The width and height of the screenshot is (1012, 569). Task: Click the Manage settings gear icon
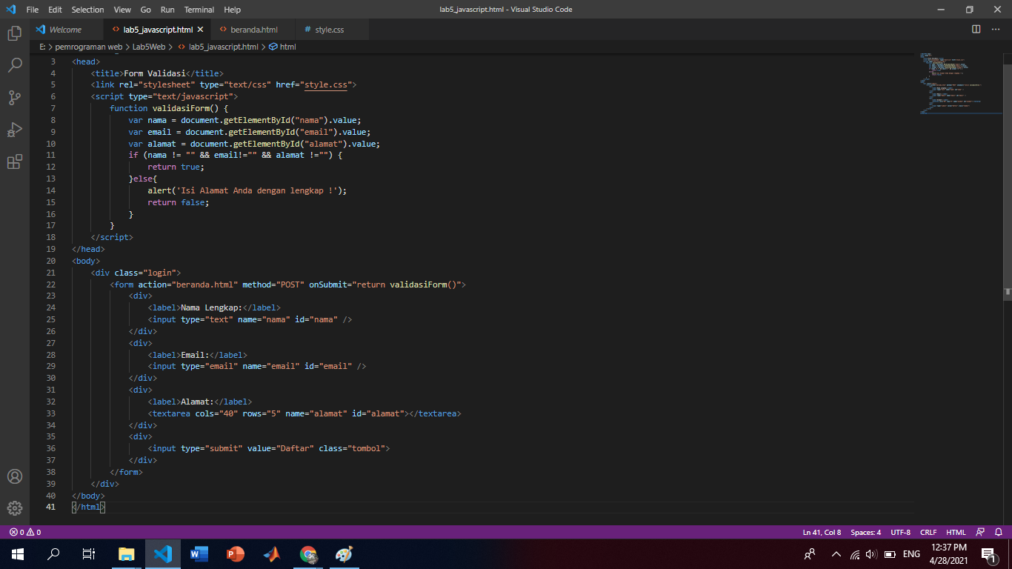(15, 508)
